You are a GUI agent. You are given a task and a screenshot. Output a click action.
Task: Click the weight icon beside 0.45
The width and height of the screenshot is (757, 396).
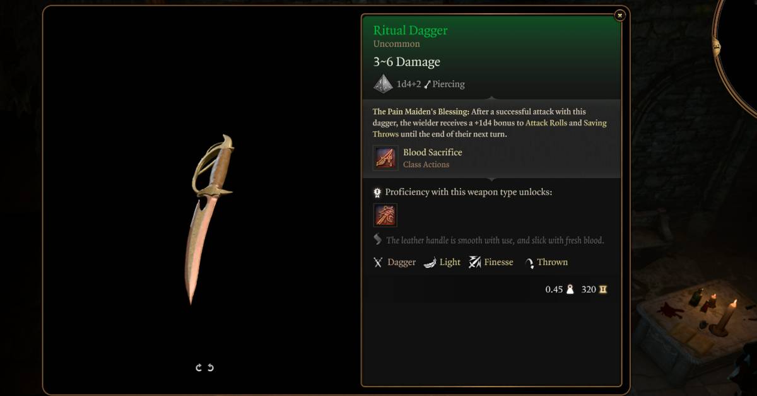[570, 290]
